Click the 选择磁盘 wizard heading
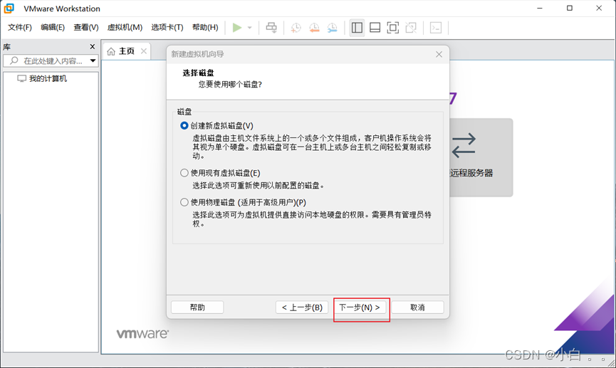This screenshot has height=368, width=616. [198, 73]
